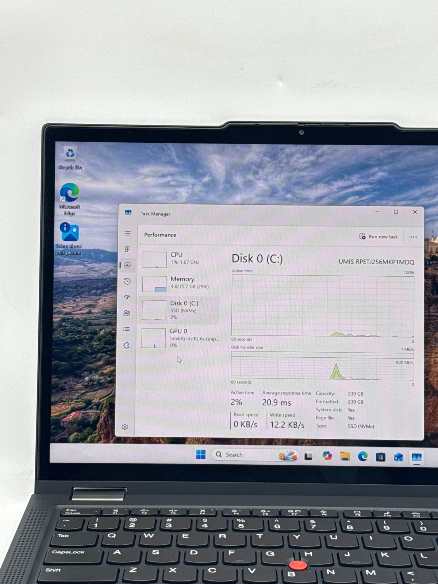
Task: Click the Type SSD (NVMe) value in details
Action: coord(361,426)
